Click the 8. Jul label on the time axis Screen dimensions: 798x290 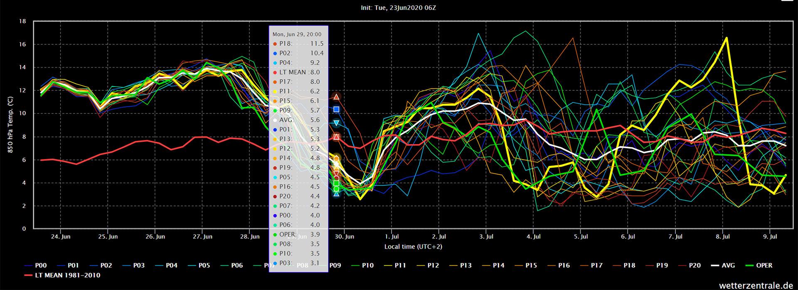click(723, 237)
